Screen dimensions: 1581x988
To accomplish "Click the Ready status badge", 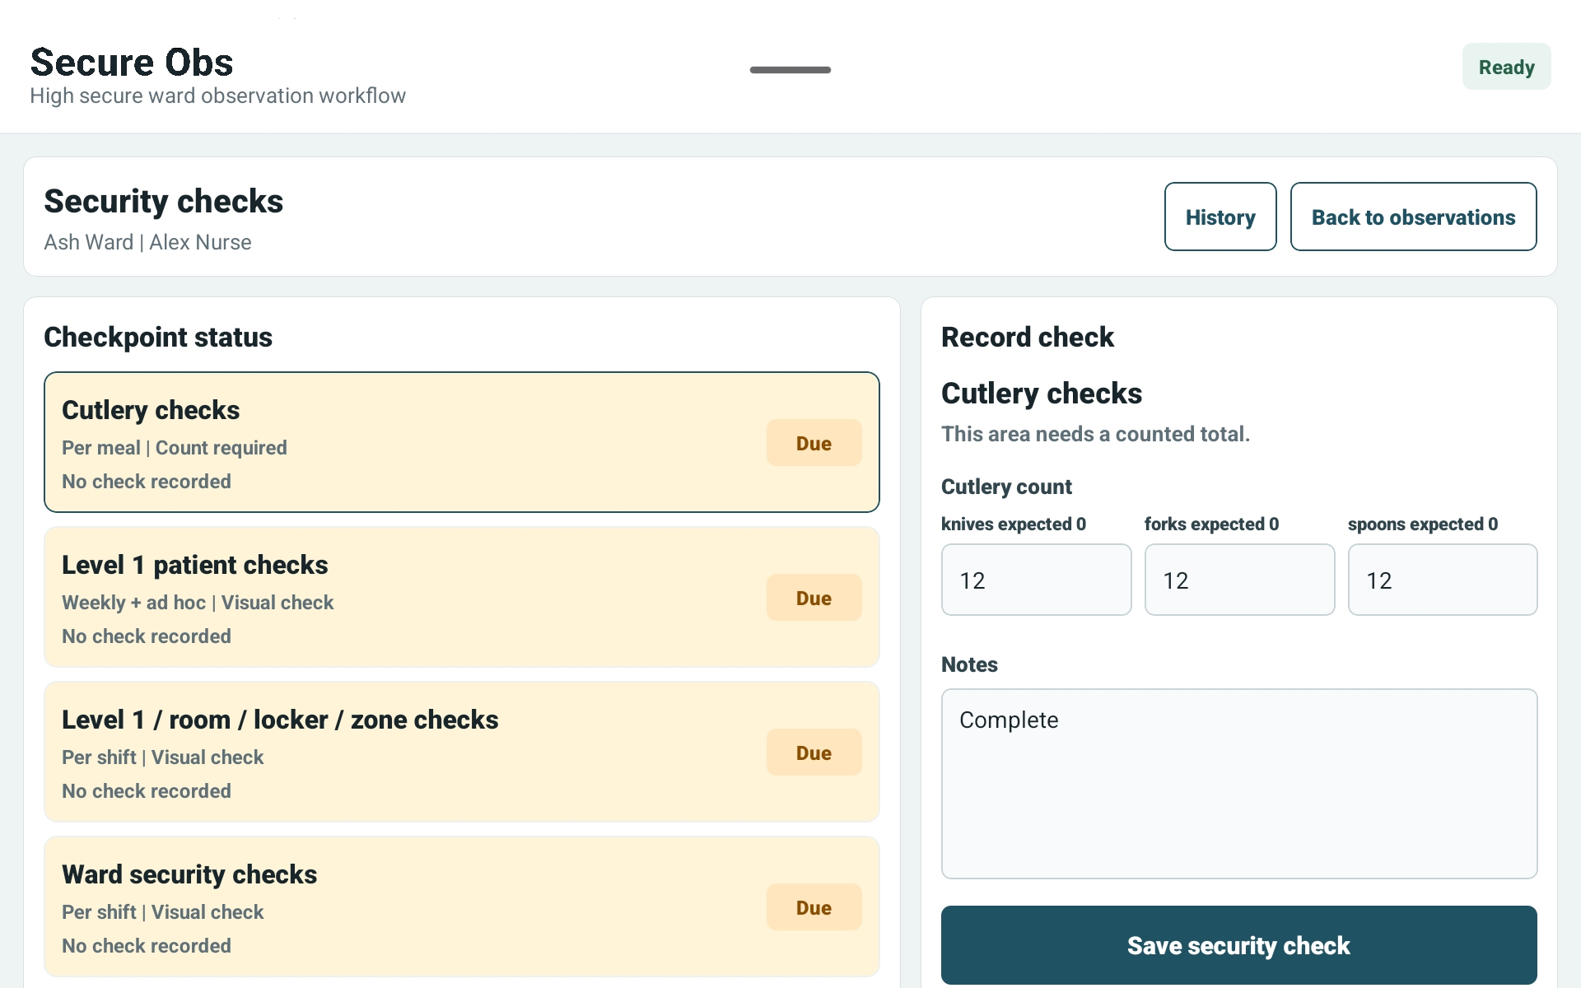I will point(1506,67).
